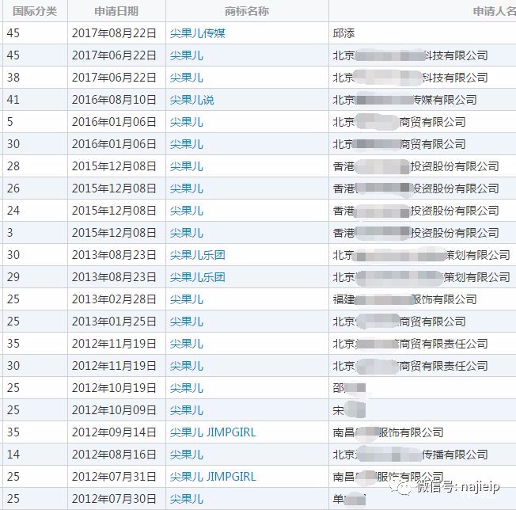Open 尖果儿 link in class 28 row
516x510 pixels.
tap(186, 166)
